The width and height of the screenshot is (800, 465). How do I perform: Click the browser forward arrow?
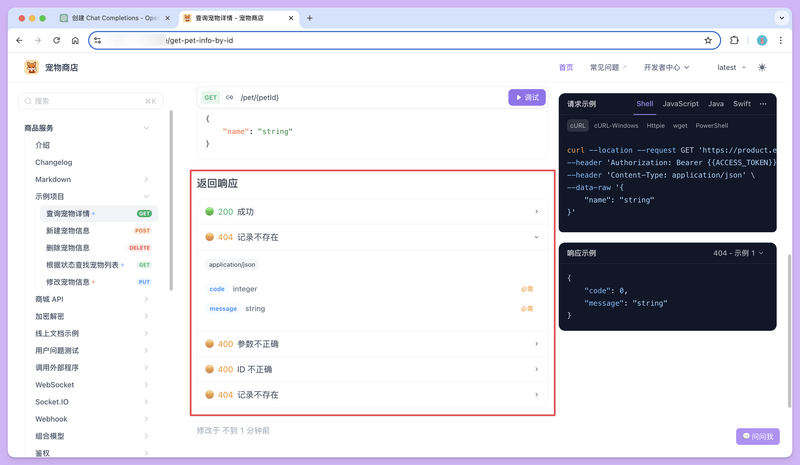[x=38, y=40]
